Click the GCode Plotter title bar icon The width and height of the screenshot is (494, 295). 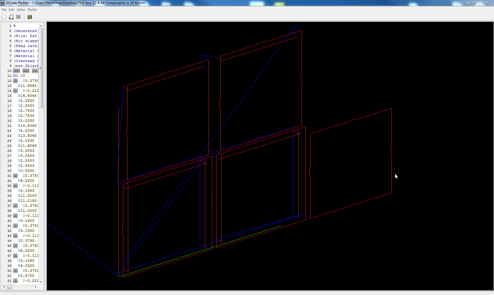click(2, 3)
